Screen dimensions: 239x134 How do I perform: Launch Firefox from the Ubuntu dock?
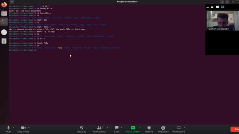(4, 4)
